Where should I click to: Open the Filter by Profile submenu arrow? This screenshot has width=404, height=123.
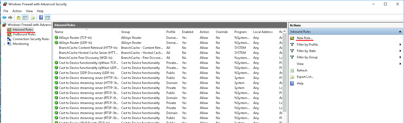coord(400,45)
